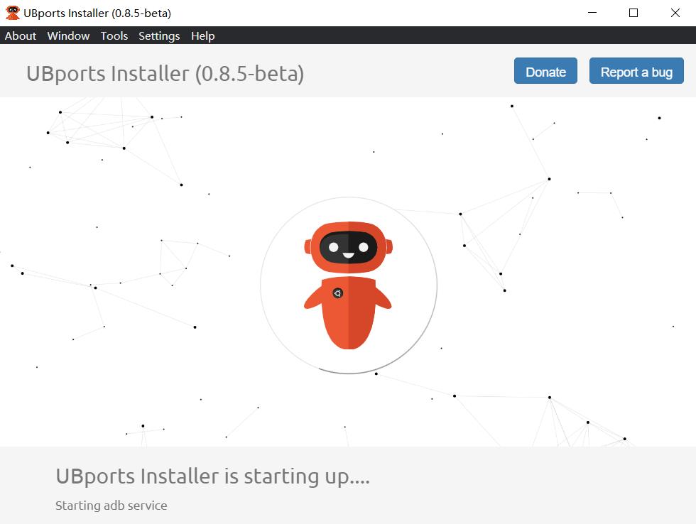The image size is (696, 524).
Task: Click the robot's smiling face
Action: pos(348,246)
